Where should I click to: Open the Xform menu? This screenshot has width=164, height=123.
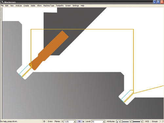(x=39, y=6)
